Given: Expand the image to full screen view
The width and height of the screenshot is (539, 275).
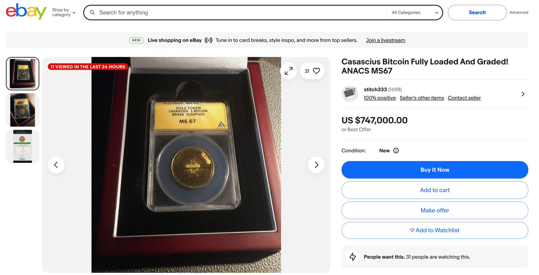Looking at the screenshot, I should coord(289,71).
